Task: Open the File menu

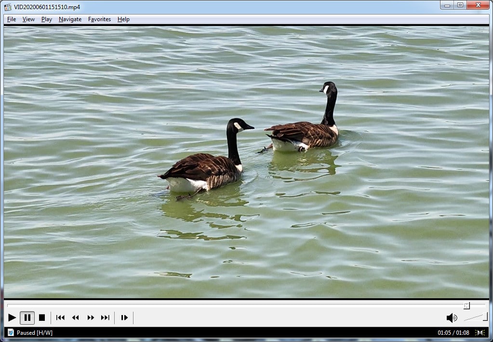Action: click(12, 19)
